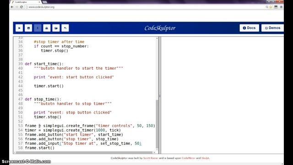
Task: Reload the page with refresh icon
Action: [x=22, y=7]
